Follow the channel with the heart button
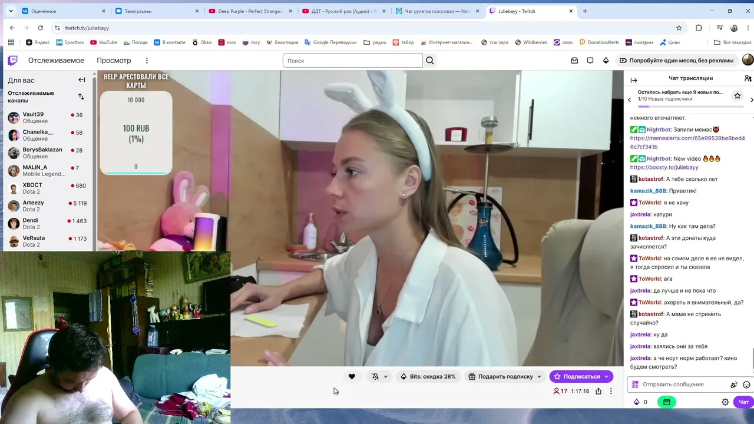The width and height of the screenshot is (754, 424). (352, 376)
